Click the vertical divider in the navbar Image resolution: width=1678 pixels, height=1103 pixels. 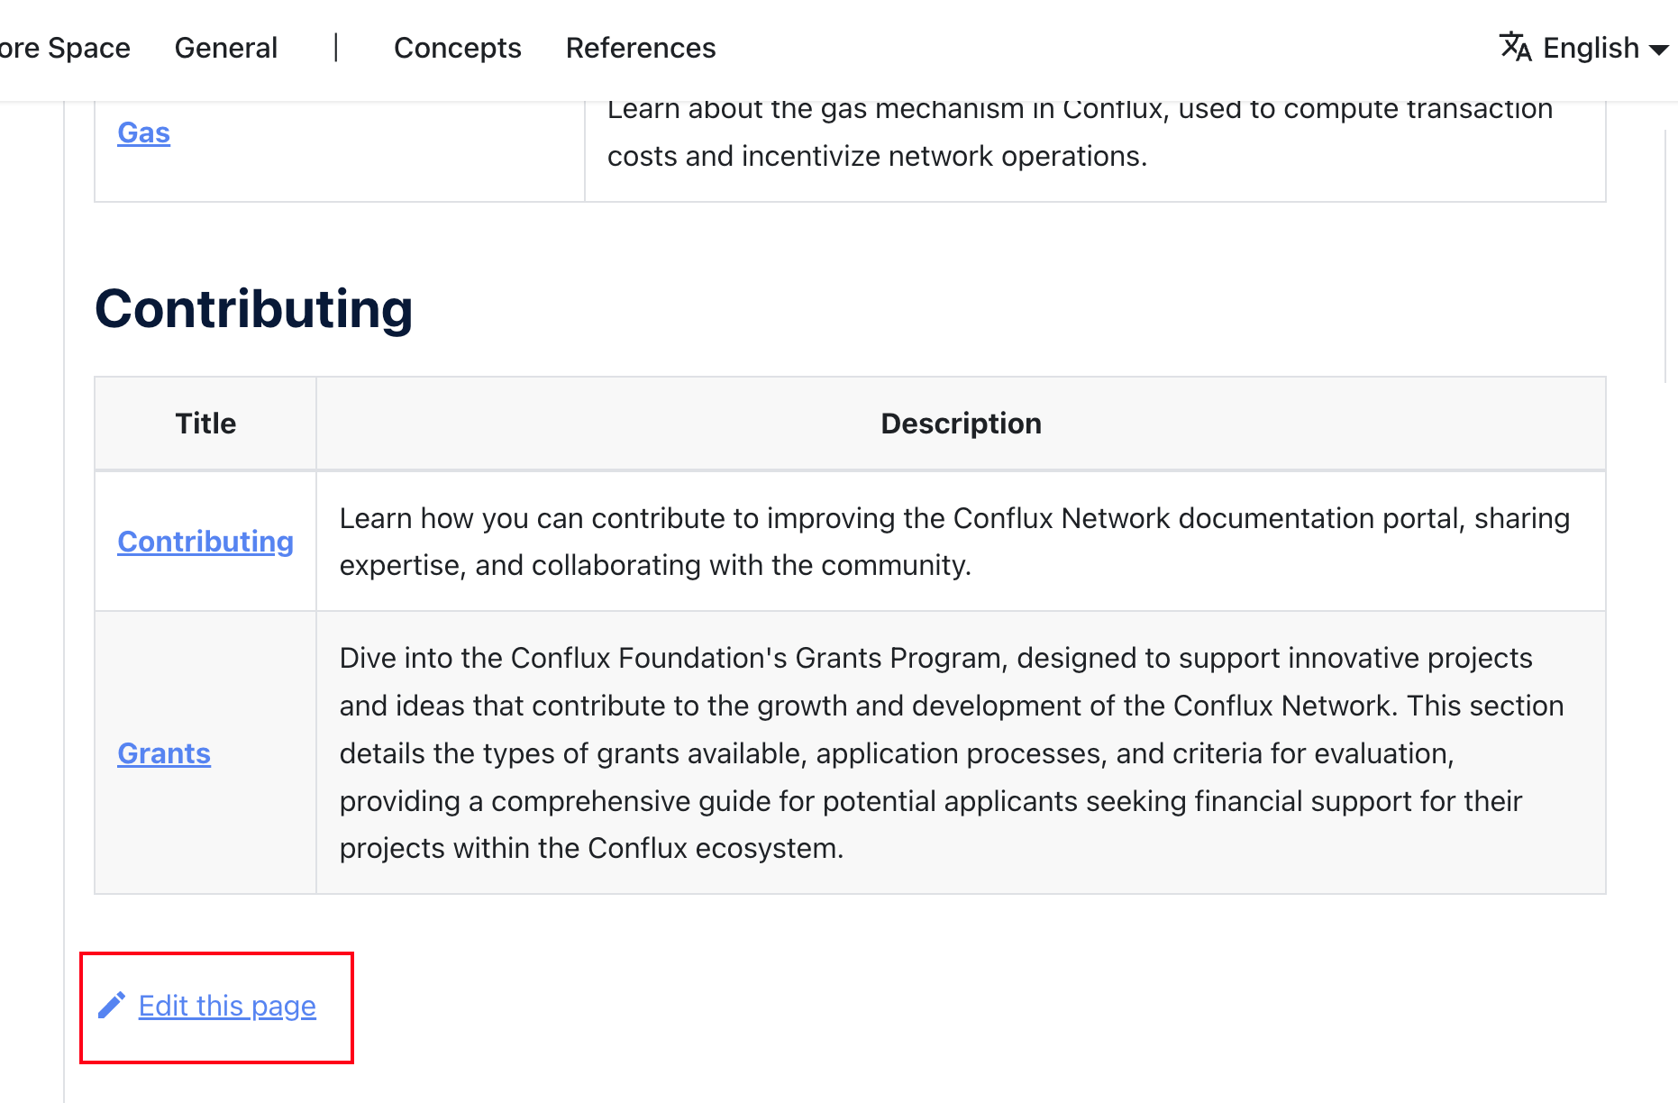(x=336, y=48)
